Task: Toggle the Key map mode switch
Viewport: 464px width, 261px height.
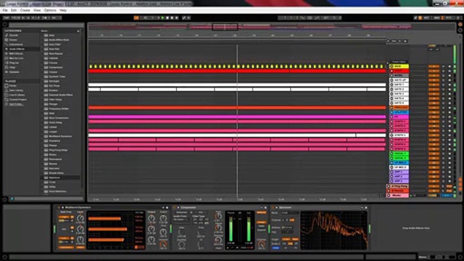Action: pos(426,18)
